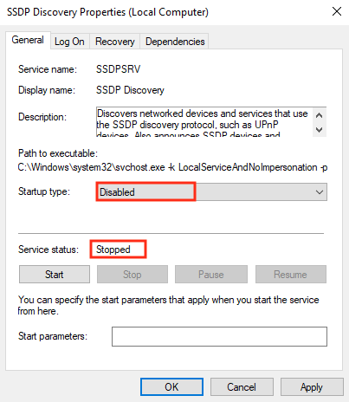View the Dependencies tab

click(x=175, y=42)
